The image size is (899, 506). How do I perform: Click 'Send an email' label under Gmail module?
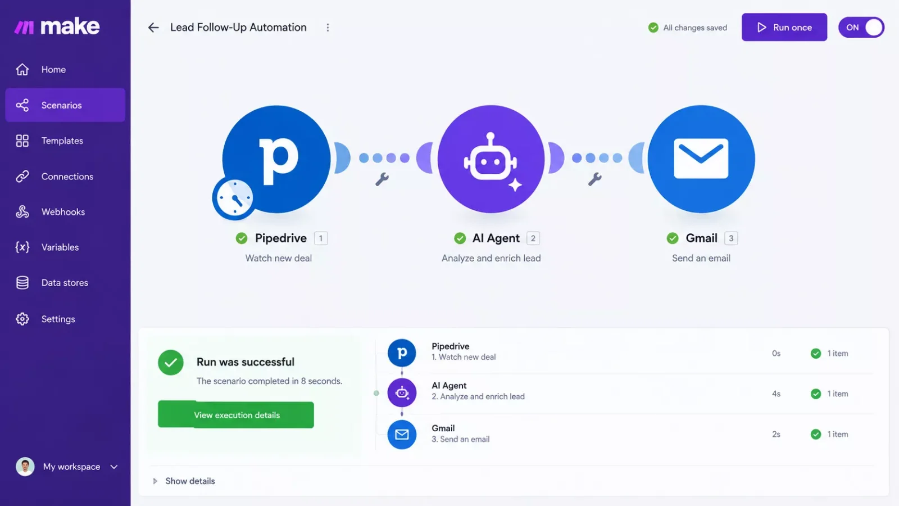(701, 259)
